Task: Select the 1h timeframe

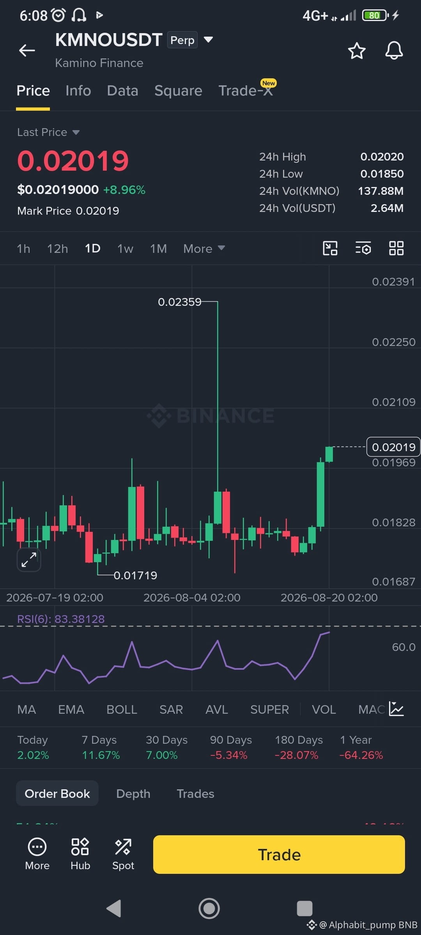Action: coord(23,249)
